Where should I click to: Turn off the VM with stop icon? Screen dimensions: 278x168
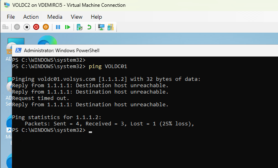click(x=26, y=27)
